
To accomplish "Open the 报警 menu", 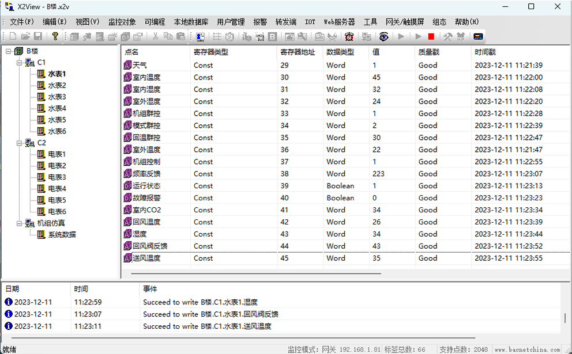I will 260,22.
